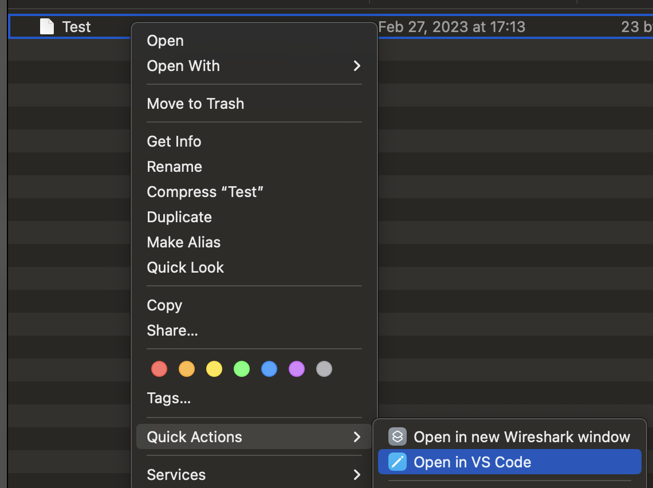The image size is (653, 488).
Task: Duplicate the Test file
Action: pyautogui.click(x=179, y=217)
